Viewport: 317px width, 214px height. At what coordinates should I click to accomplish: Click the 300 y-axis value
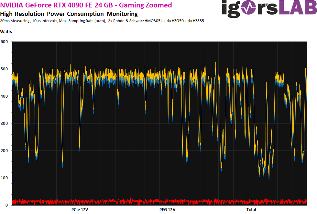pyautogui.click(x=4, y=124)
